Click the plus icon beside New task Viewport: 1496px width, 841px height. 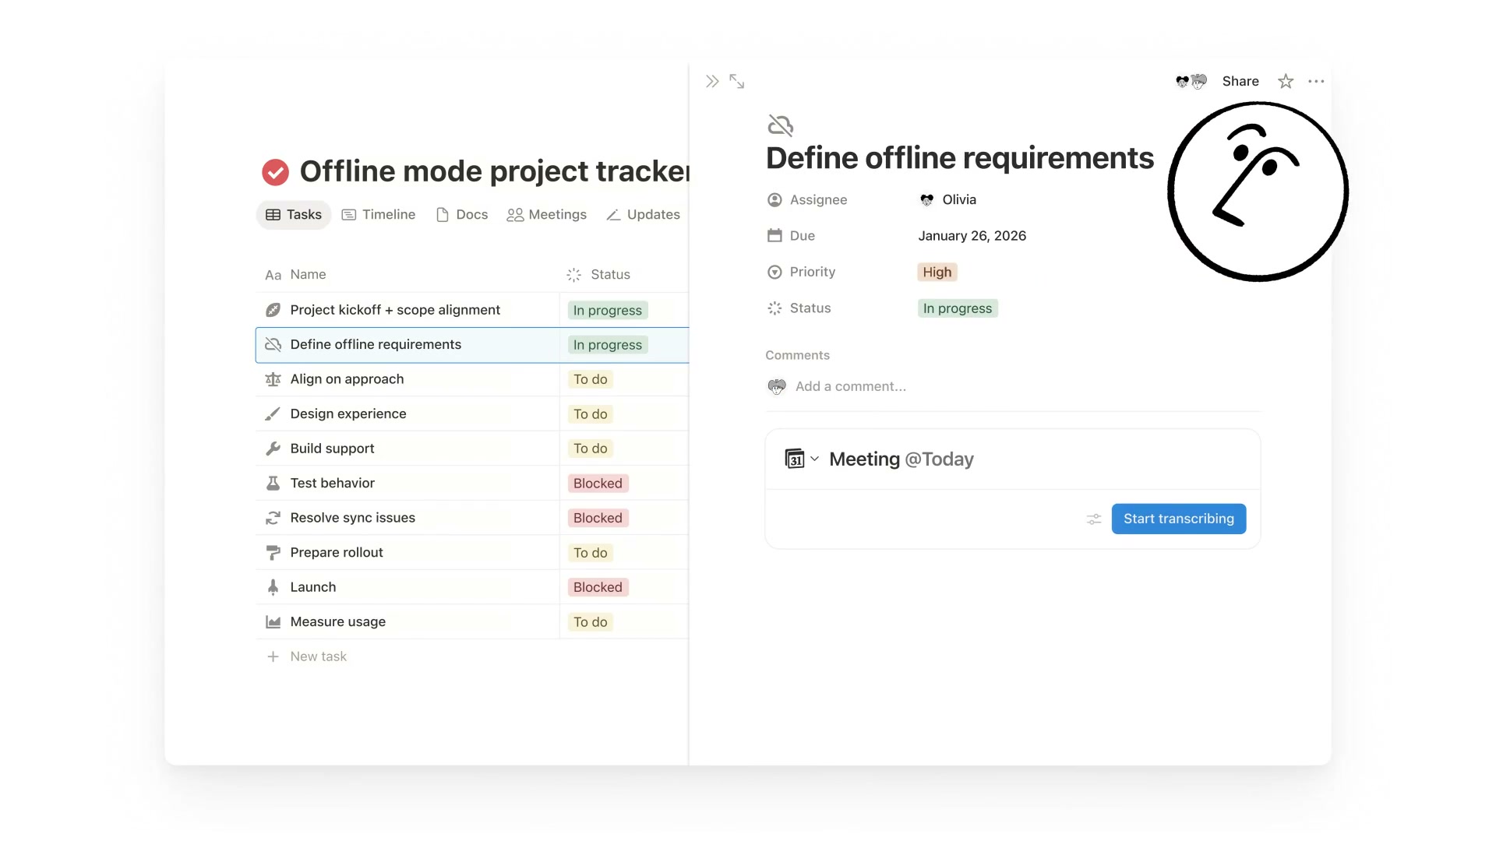click(x=273, y=656)
